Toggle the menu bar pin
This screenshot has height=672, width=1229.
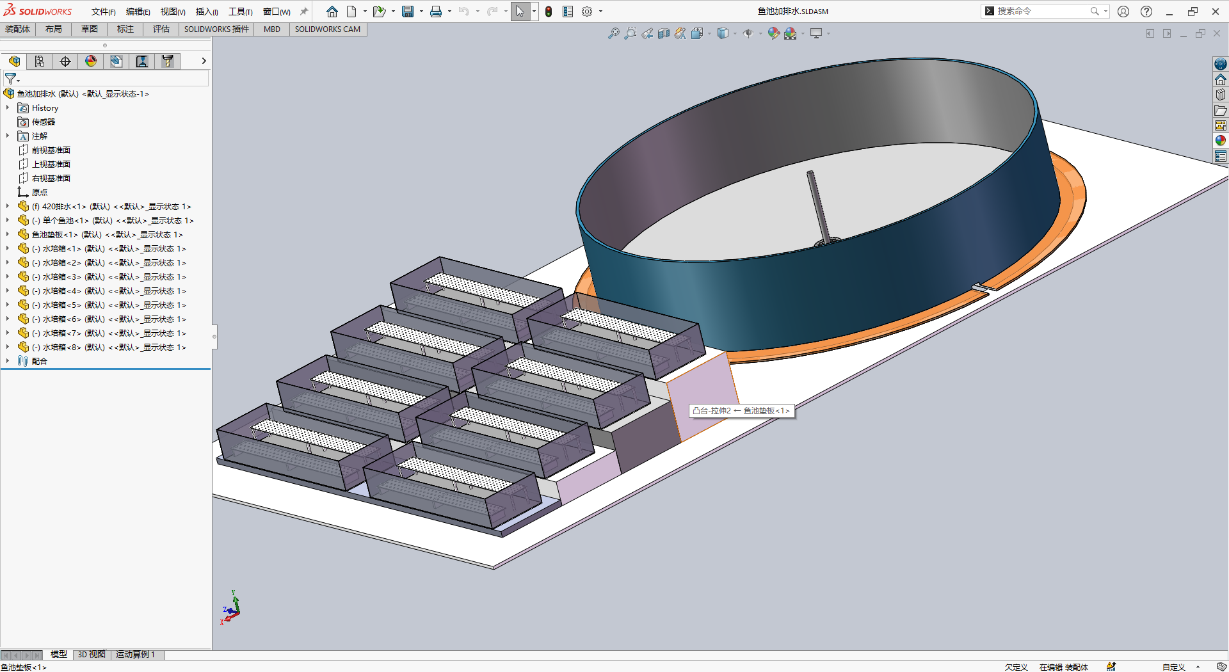[x=304, y=12]
